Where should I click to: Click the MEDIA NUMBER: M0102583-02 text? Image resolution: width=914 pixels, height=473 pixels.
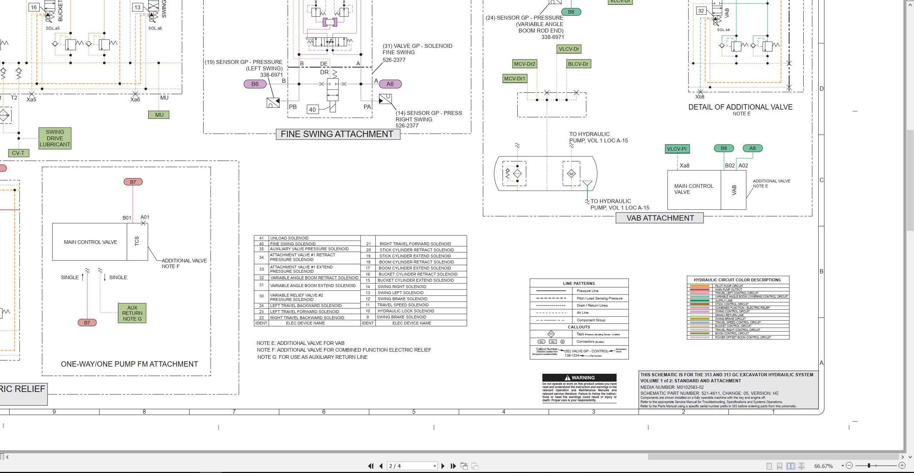click(672, 387)
